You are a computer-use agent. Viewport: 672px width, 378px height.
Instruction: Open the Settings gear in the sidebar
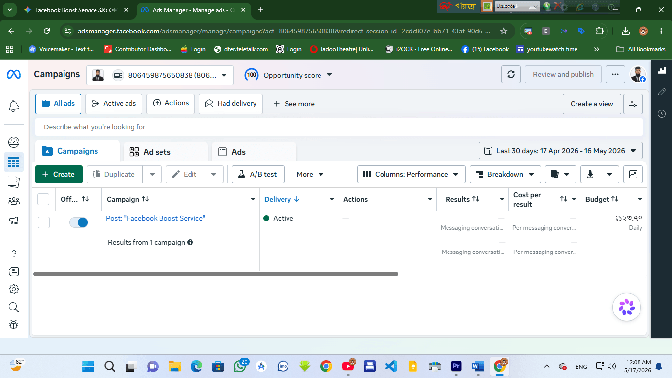point(14,289)
